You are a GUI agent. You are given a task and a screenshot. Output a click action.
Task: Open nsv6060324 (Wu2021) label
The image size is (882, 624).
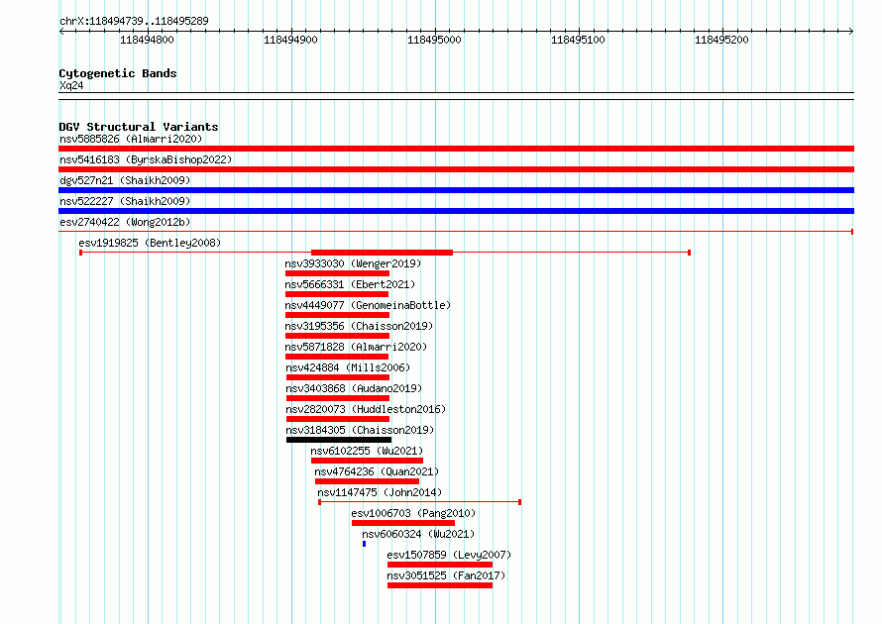418,534
